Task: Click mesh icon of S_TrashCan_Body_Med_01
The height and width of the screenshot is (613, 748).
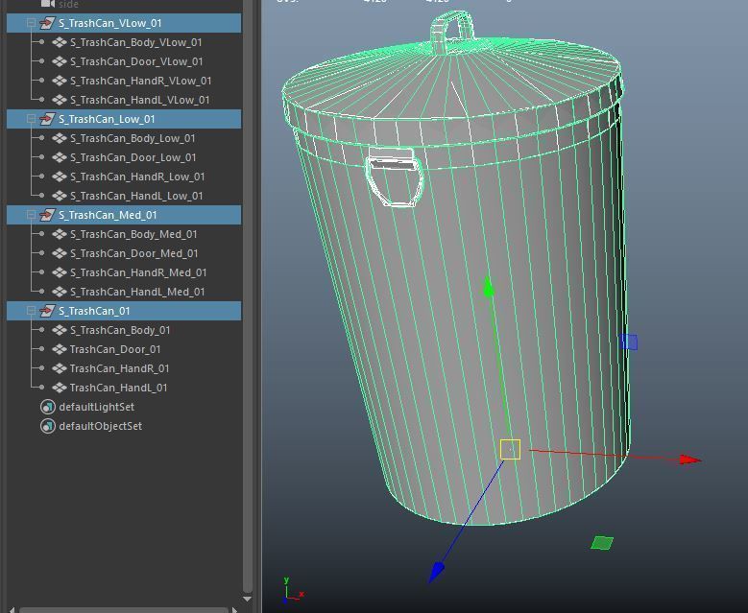Action: [60, 234]
